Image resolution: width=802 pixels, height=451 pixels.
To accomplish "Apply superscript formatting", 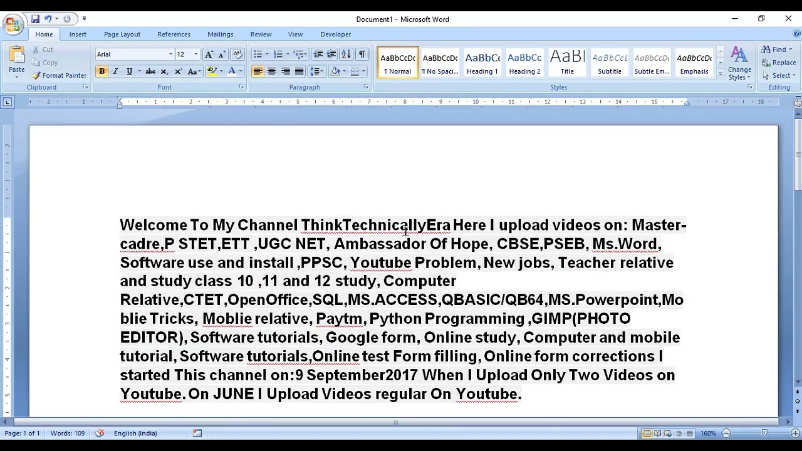I will 178,71.
